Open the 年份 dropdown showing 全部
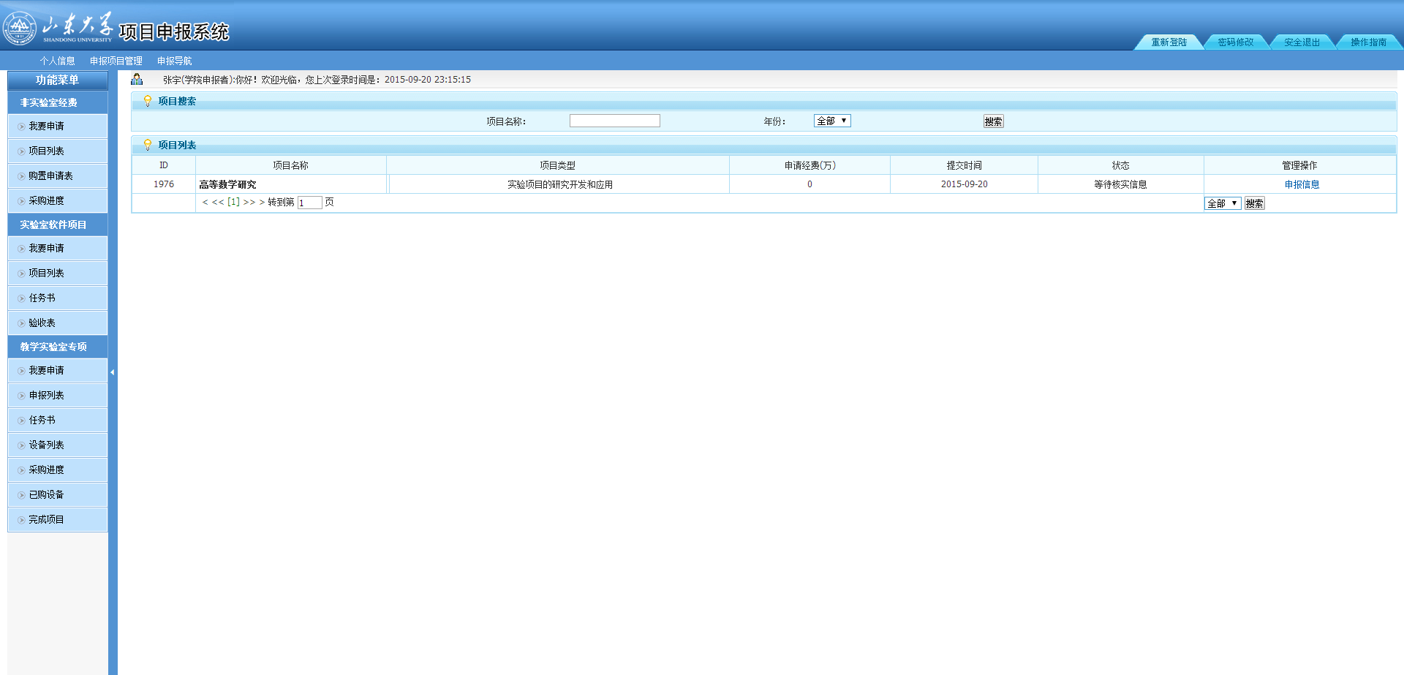This screenshot has width=1404, height=675. (832, 121)
